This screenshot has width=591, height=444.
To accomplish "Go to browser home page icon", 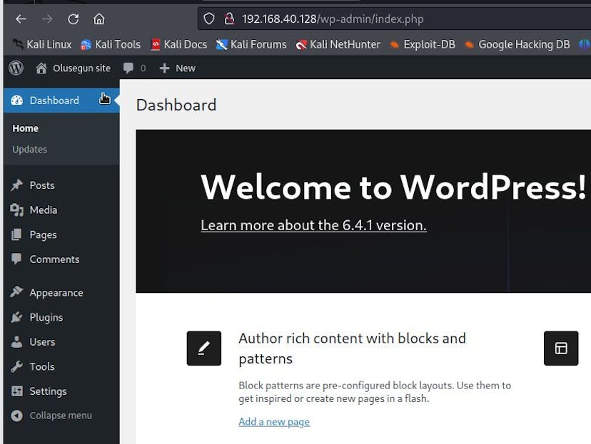I will click(98, 19).
